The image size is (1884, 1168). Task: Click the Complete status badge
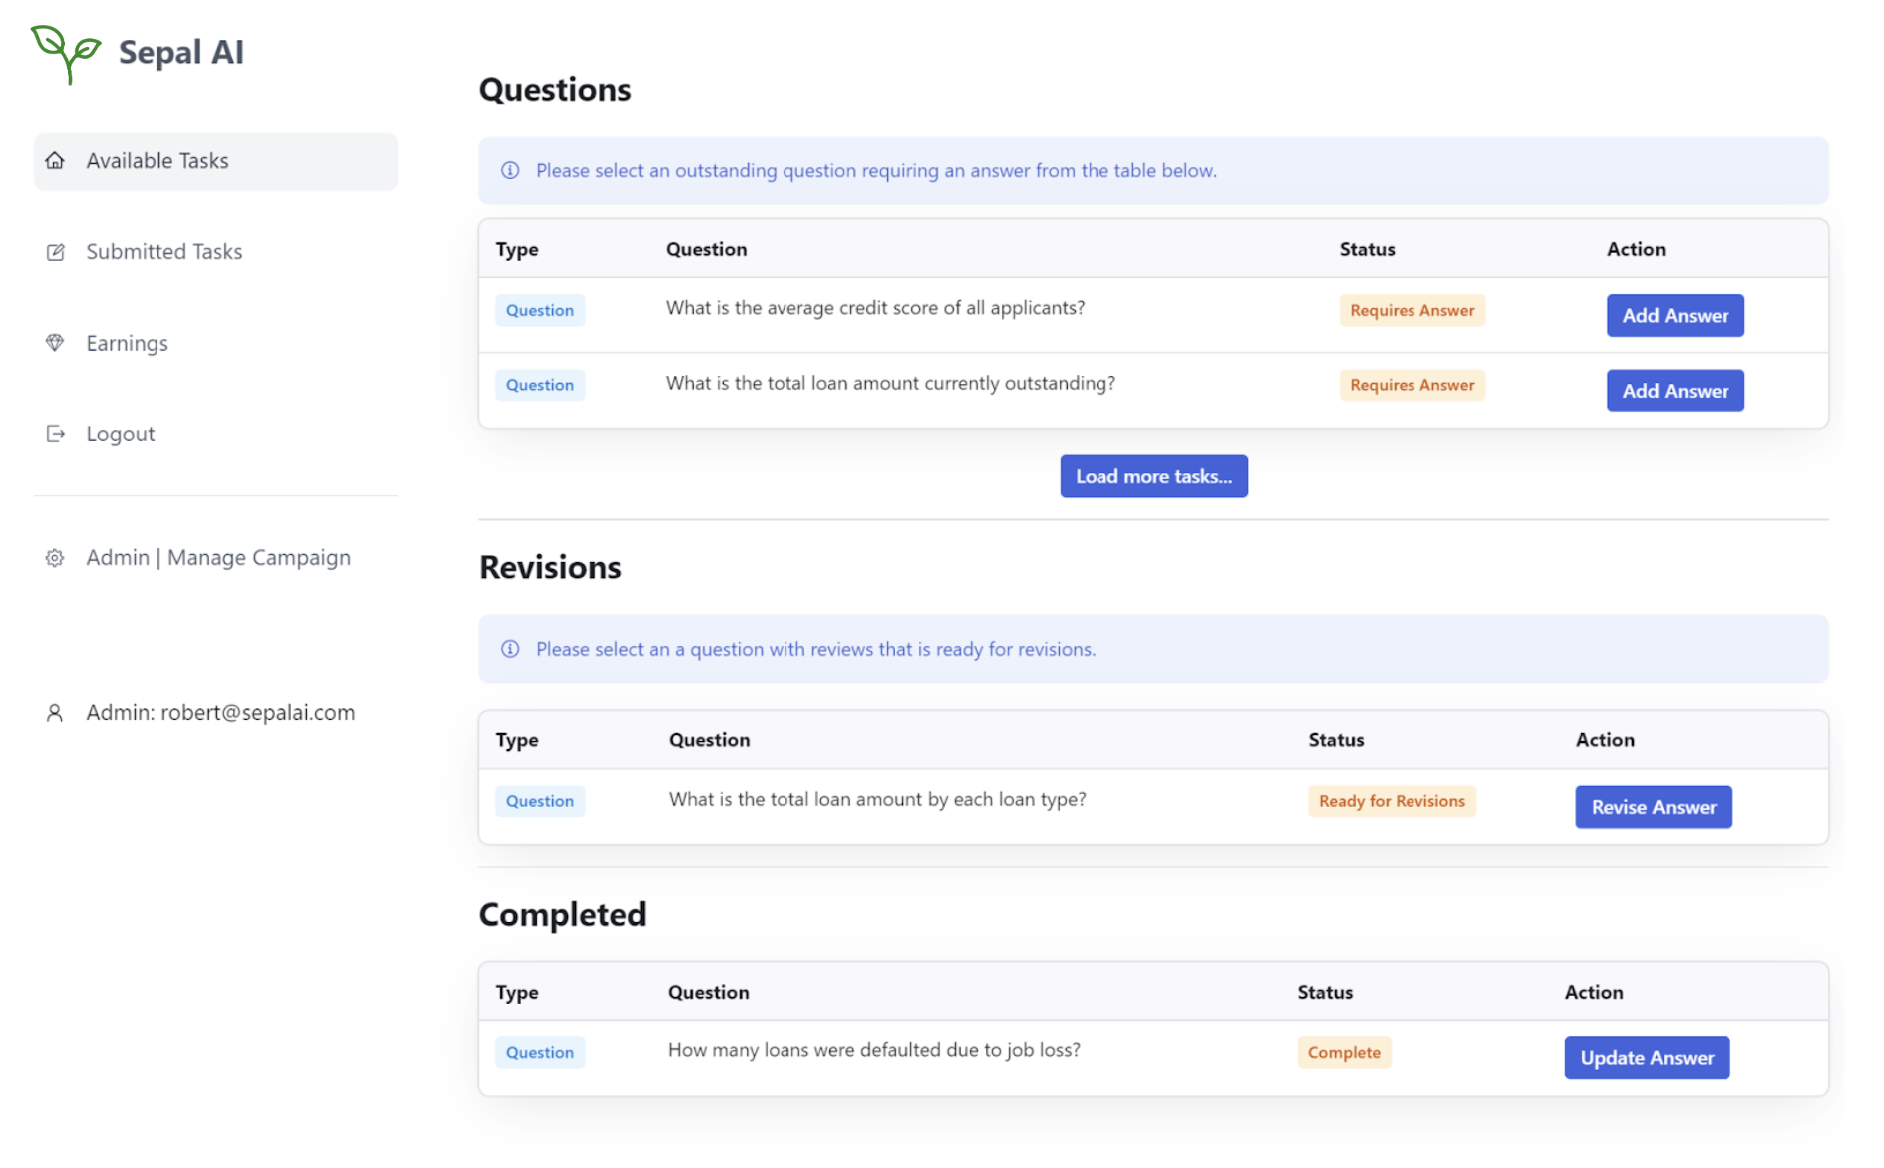point(1344,1053)
